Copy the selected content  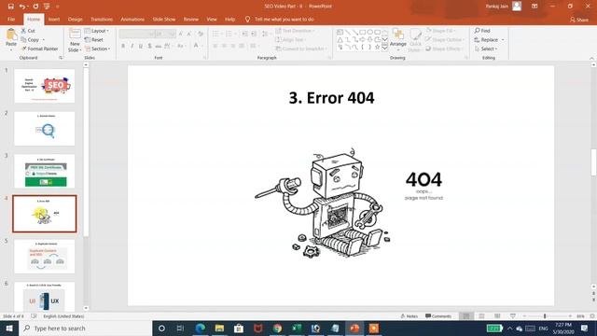click(30, 39)
